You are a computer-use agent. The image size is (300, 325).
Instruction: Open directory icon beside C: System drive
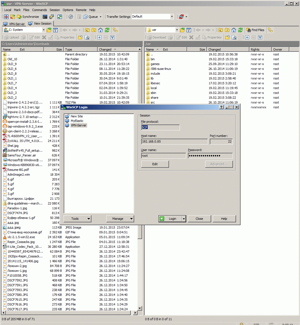click(49, 30)
